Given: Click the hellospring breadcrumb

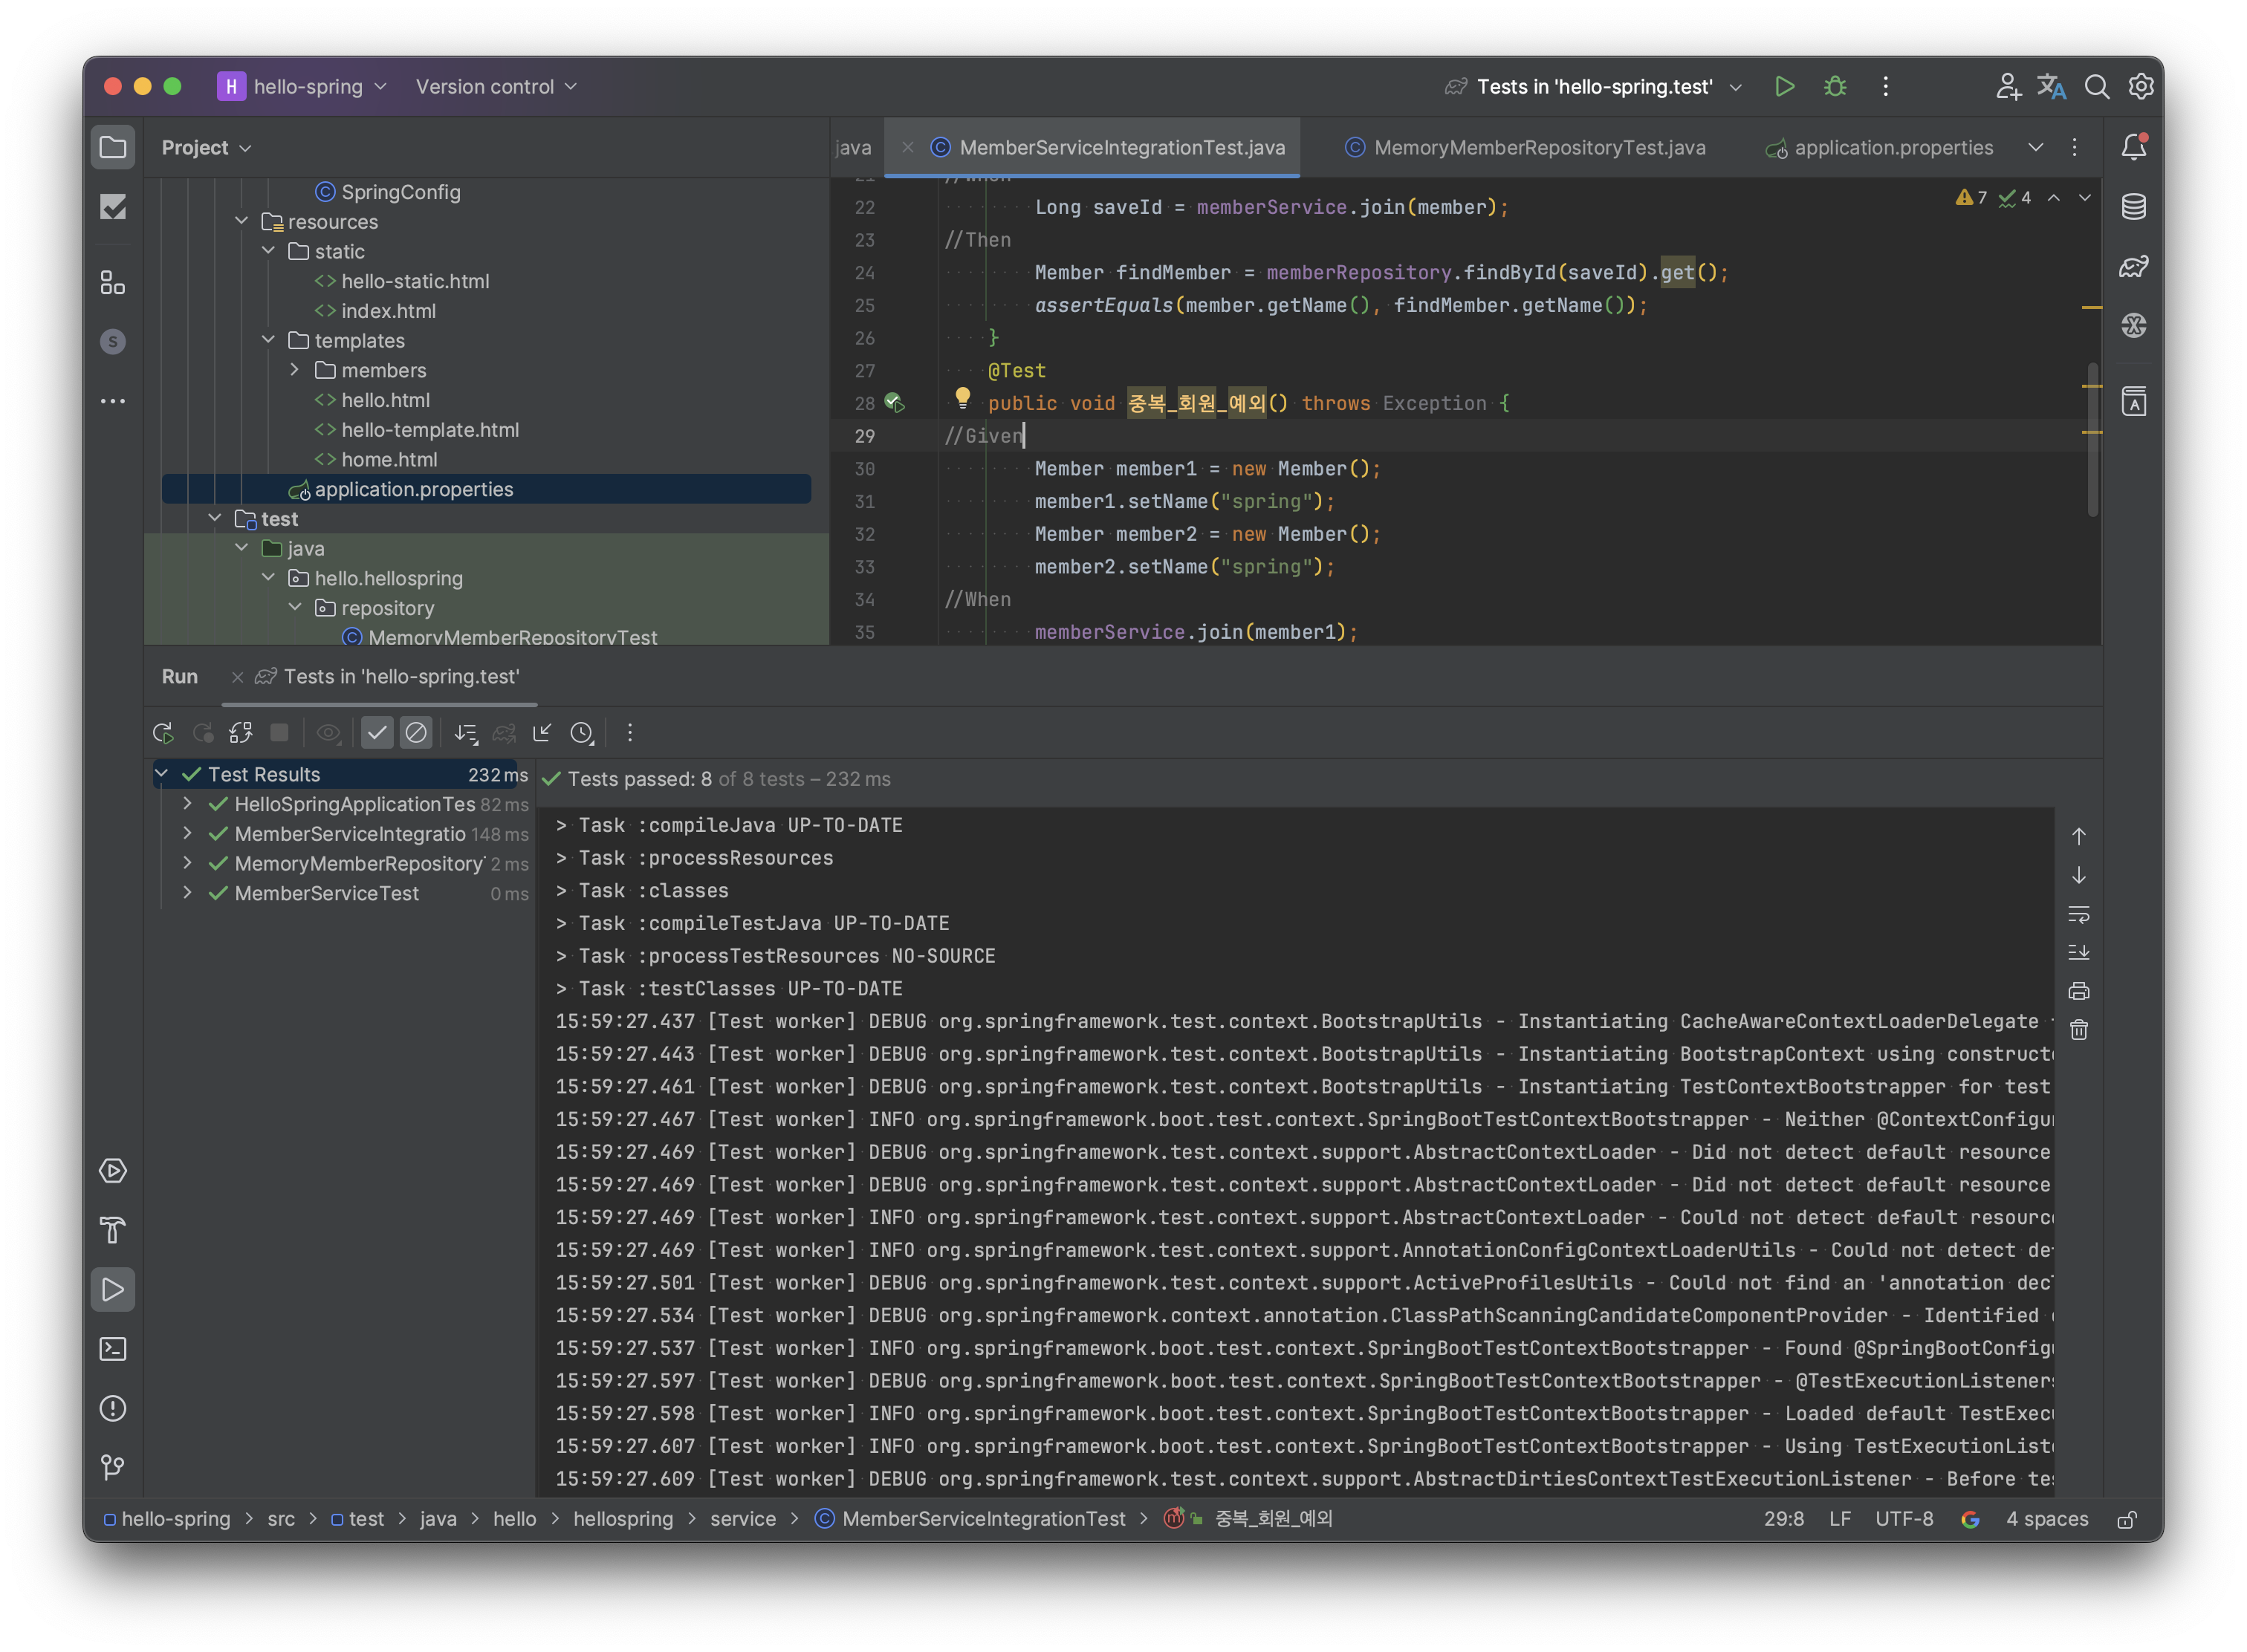Looking at the screenshot, I should click(x=622, y=1519).
